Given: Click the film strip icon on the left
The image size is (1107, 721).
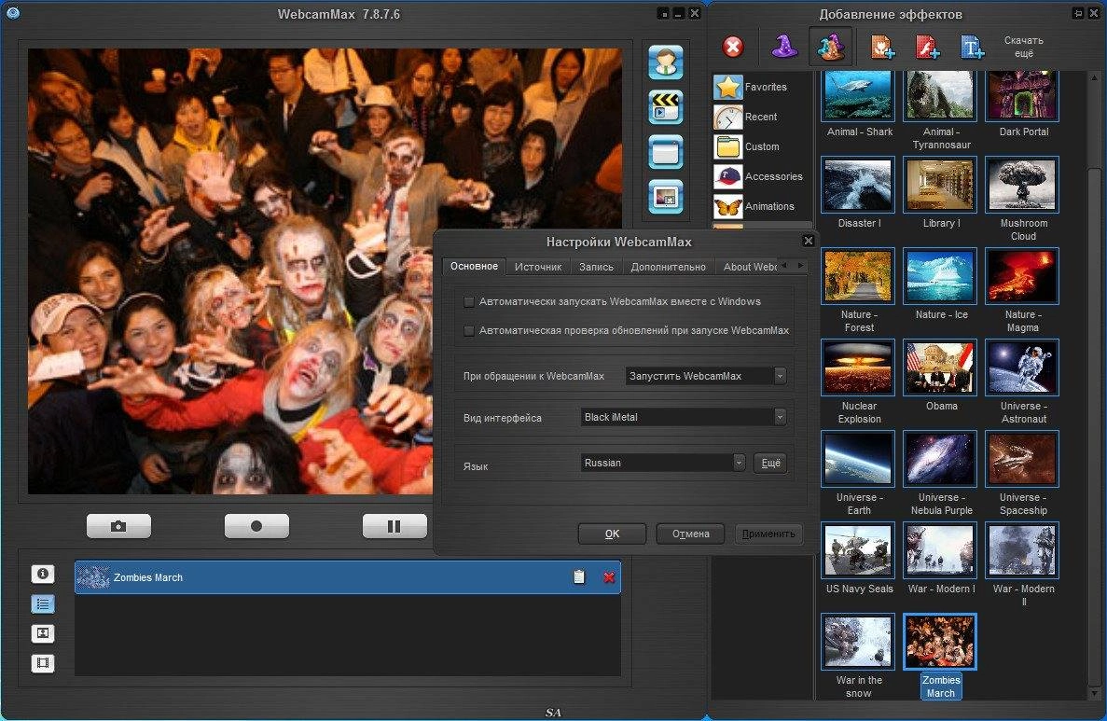Looking at the screenshot, I should pos(42,663).
